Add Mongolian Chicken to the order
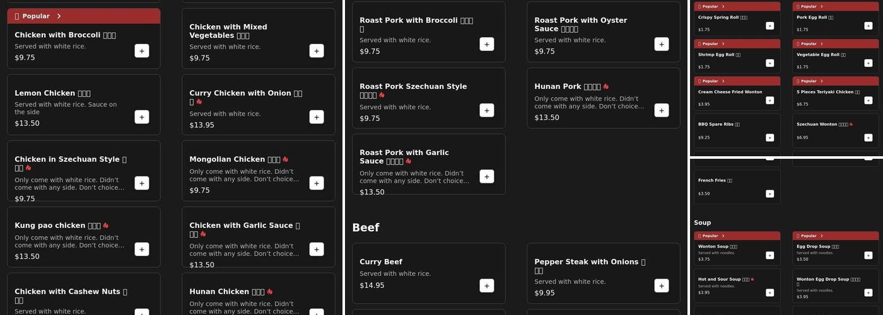Viewport: 883px width, 315px height. coord(317,183)
